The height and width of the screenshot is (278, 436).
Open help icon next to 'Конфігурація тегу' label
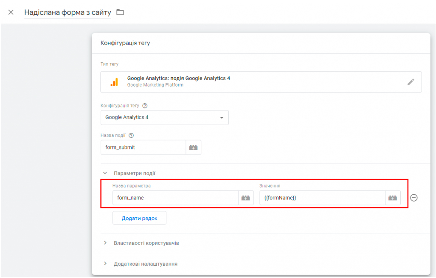click(x=145, y=106)
